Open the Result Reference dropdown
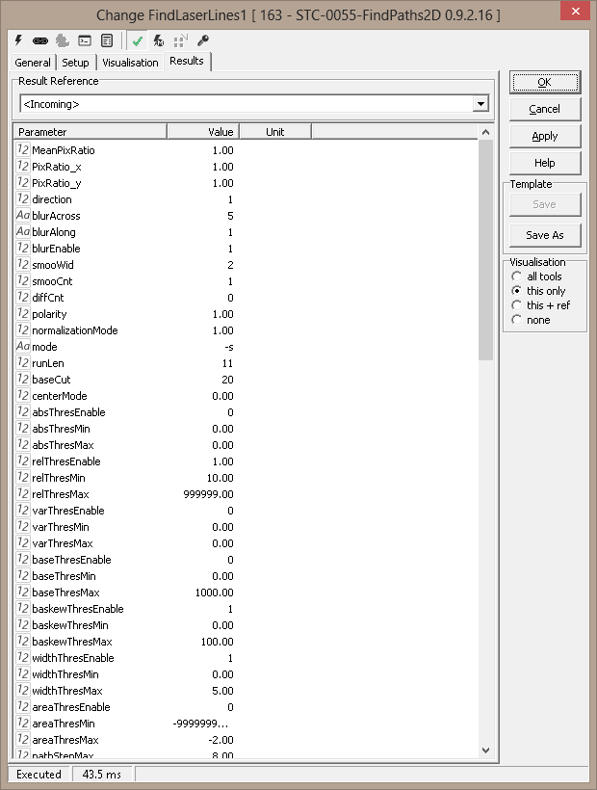This screenshot has width=597, height=790. (x=480, y=104)
